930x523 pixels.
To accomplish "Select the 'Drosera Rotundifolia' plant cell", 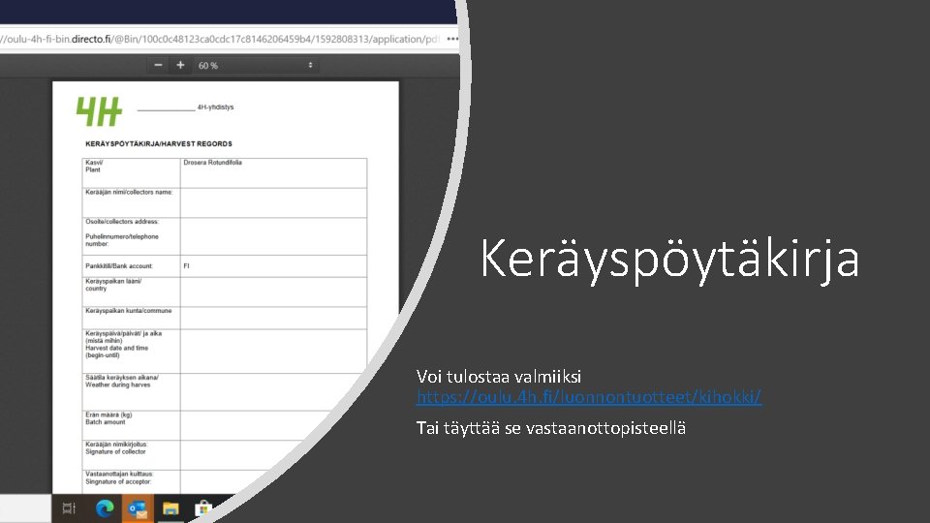I will (273, 173).
